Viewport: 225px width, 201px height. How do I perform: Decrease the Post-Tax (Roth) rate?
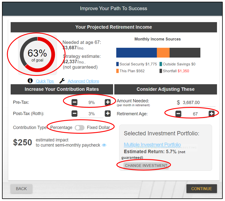click(74, 114)
